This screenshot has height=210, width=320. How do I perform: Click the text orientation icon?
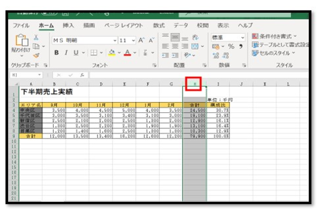click(187, 55)
